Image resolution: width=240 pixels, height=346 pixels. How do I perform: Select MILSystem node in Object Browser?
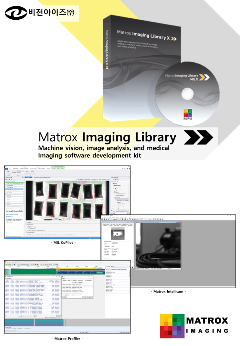(115, 183)
